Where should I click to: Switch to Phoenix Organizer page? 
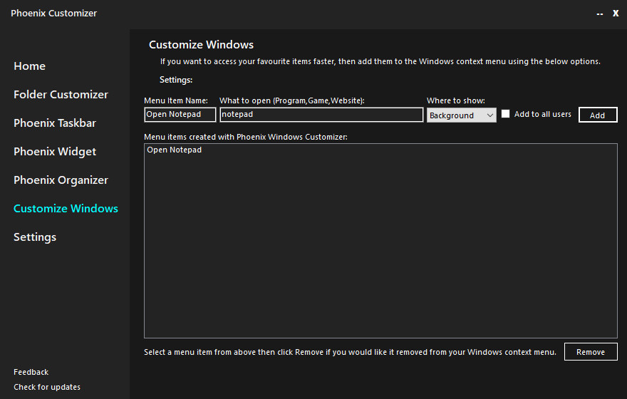[61, 180]
